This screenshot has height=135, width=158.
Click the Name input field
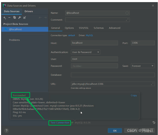pyautogui.click(x=97, y=13)
